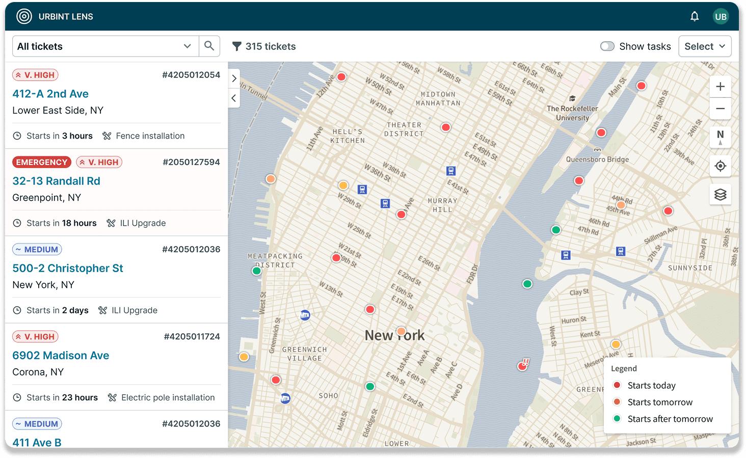Select the red pin in SoHo area
Screen dimensions: 746x458
coord(276,380)
